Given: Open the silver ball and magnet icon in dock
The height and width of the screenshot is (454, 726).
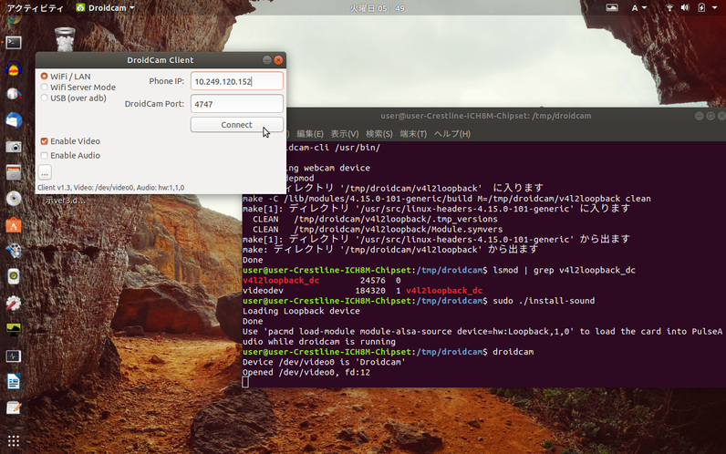Looking at the screenshot, I should [x=14, y=95].
